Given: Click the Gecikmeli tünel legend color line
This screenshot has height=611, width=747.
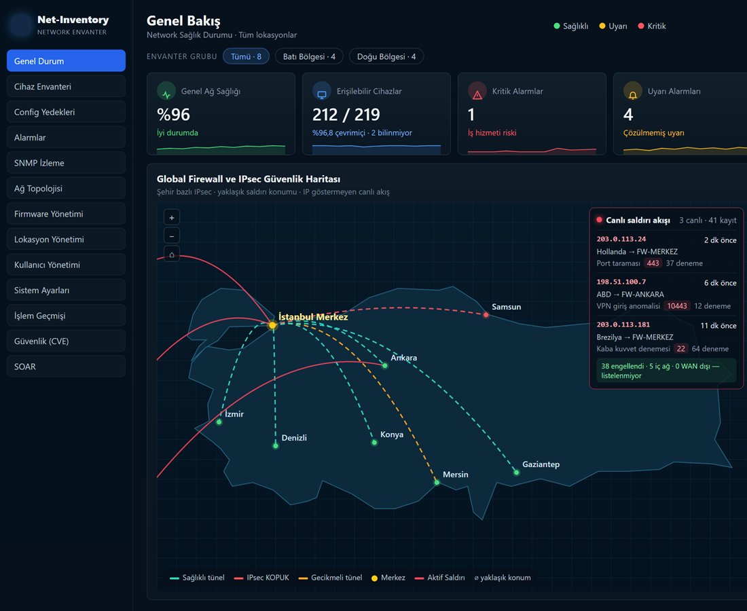Looking at the screenshot, I should (303, 578).
